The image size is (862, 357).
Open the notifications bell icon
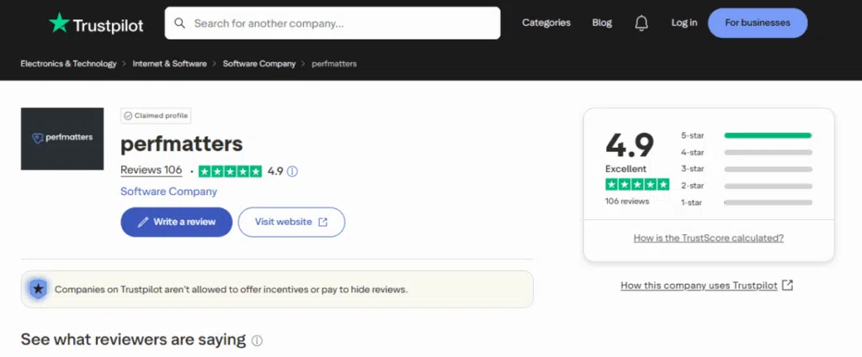coord(641,23)
